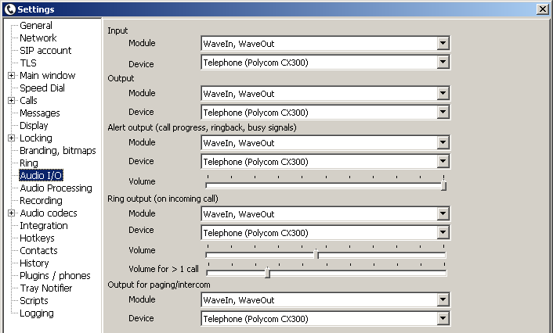Image resolution: width=553 pixels, height=333 pixels.
Task: Open the Alert output Module dropdown
Action: pyautogui.click(x=443, y=143)
